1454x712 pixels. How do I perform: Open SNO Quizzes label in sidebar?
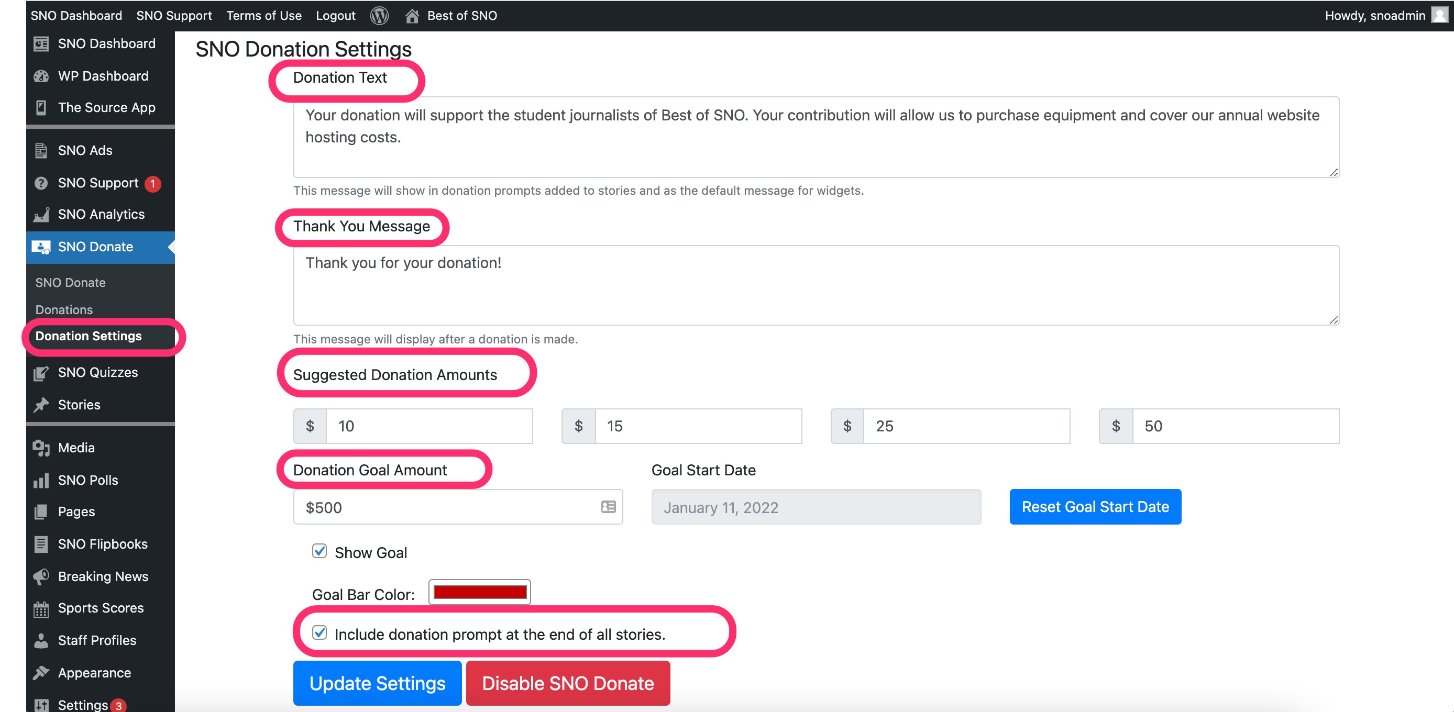[98, 373]
